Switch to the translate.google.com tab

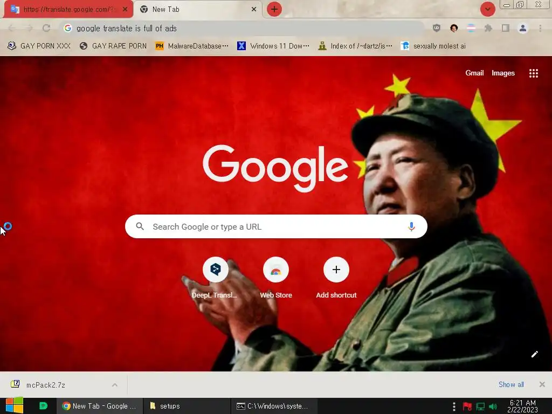(68, 10)
